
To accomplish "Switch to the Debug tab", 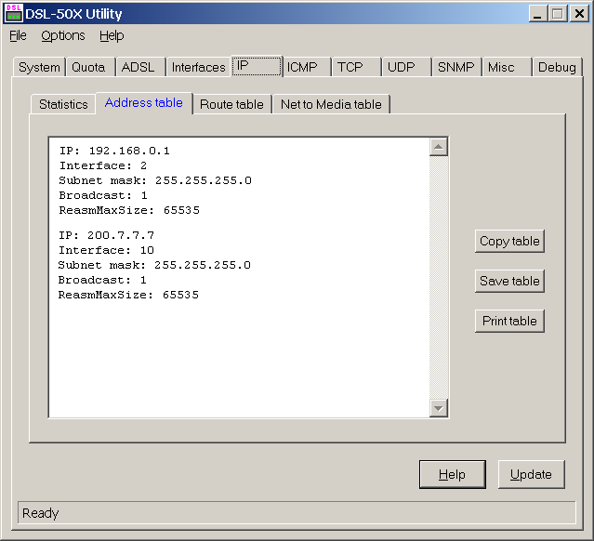I will (x=557, y=68).
